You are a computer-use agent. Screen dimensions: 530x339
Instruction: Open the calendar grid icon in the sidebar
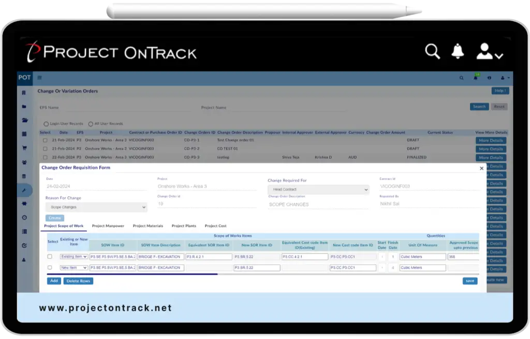24,134
